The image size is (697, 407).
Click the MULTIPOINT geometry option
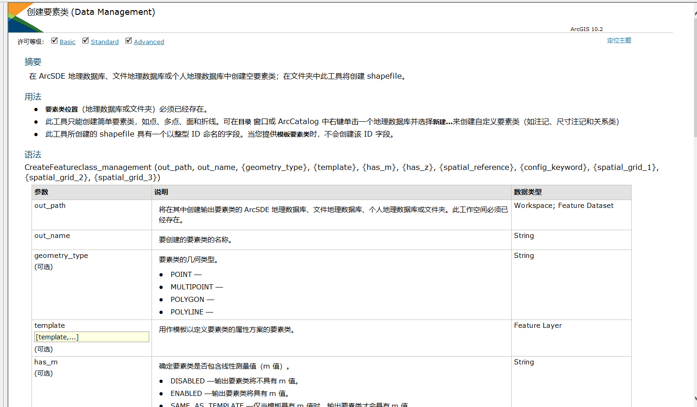(196, 287)
